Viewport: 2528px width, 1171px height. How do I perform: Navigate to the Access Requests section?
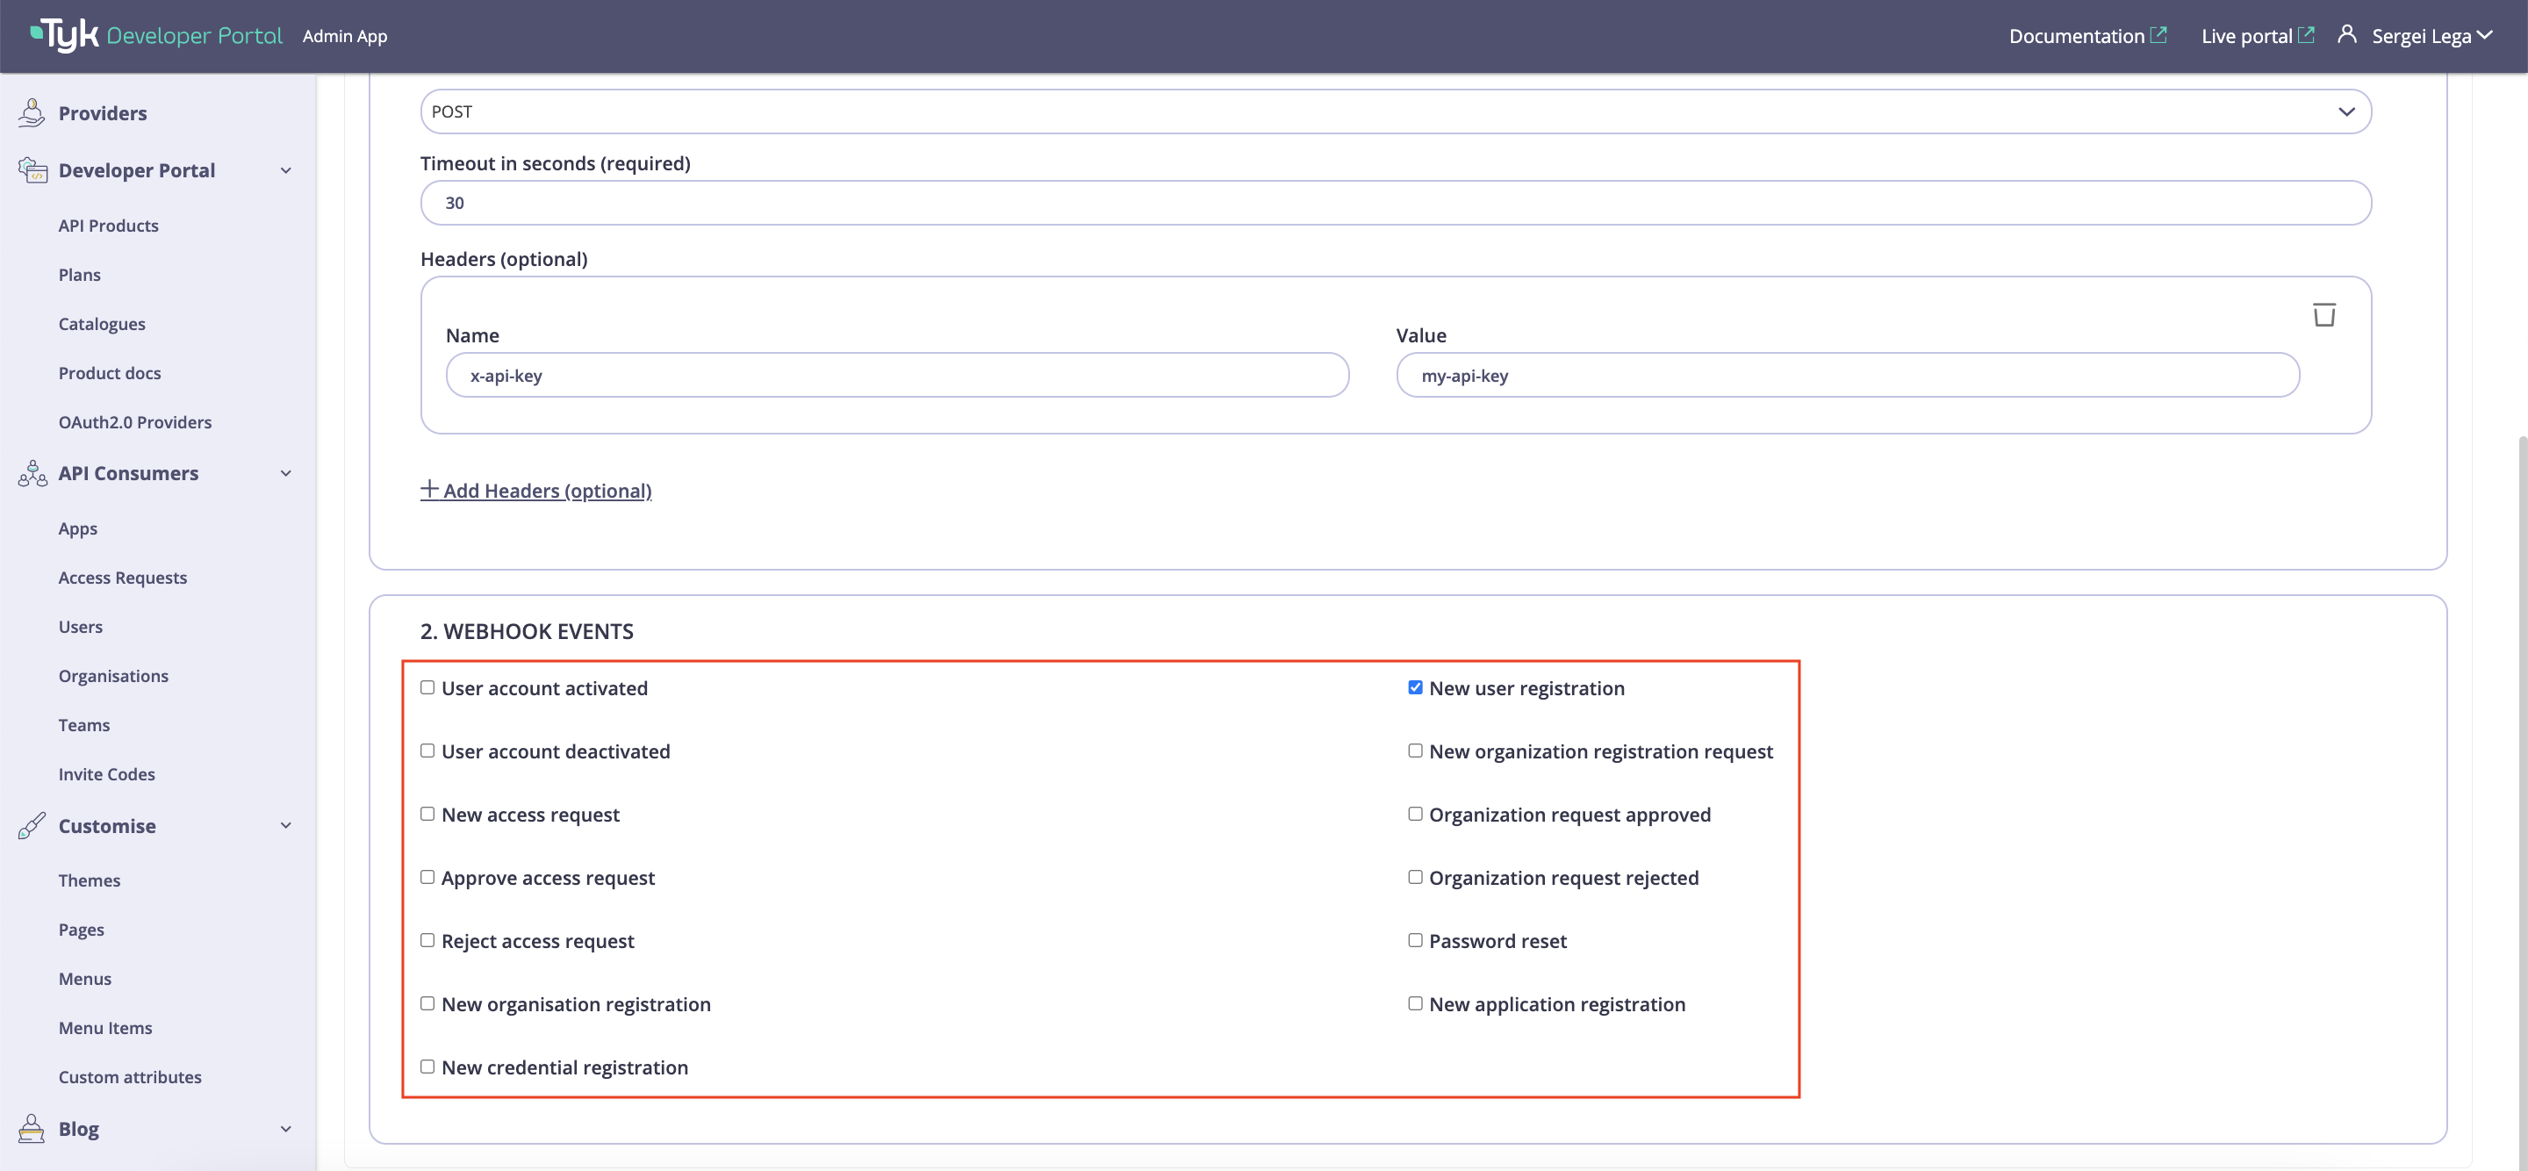point(123,577)
